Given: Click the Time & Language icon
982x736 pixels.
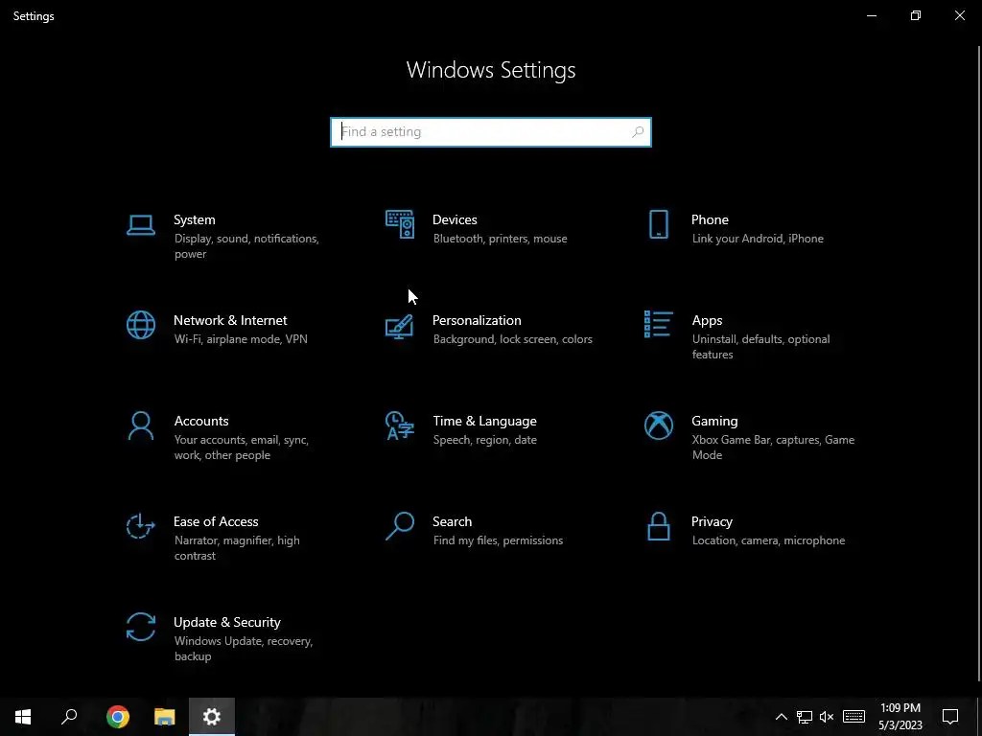Looking at the screenshot, I should pyautogui.click(x=400, y=425).
